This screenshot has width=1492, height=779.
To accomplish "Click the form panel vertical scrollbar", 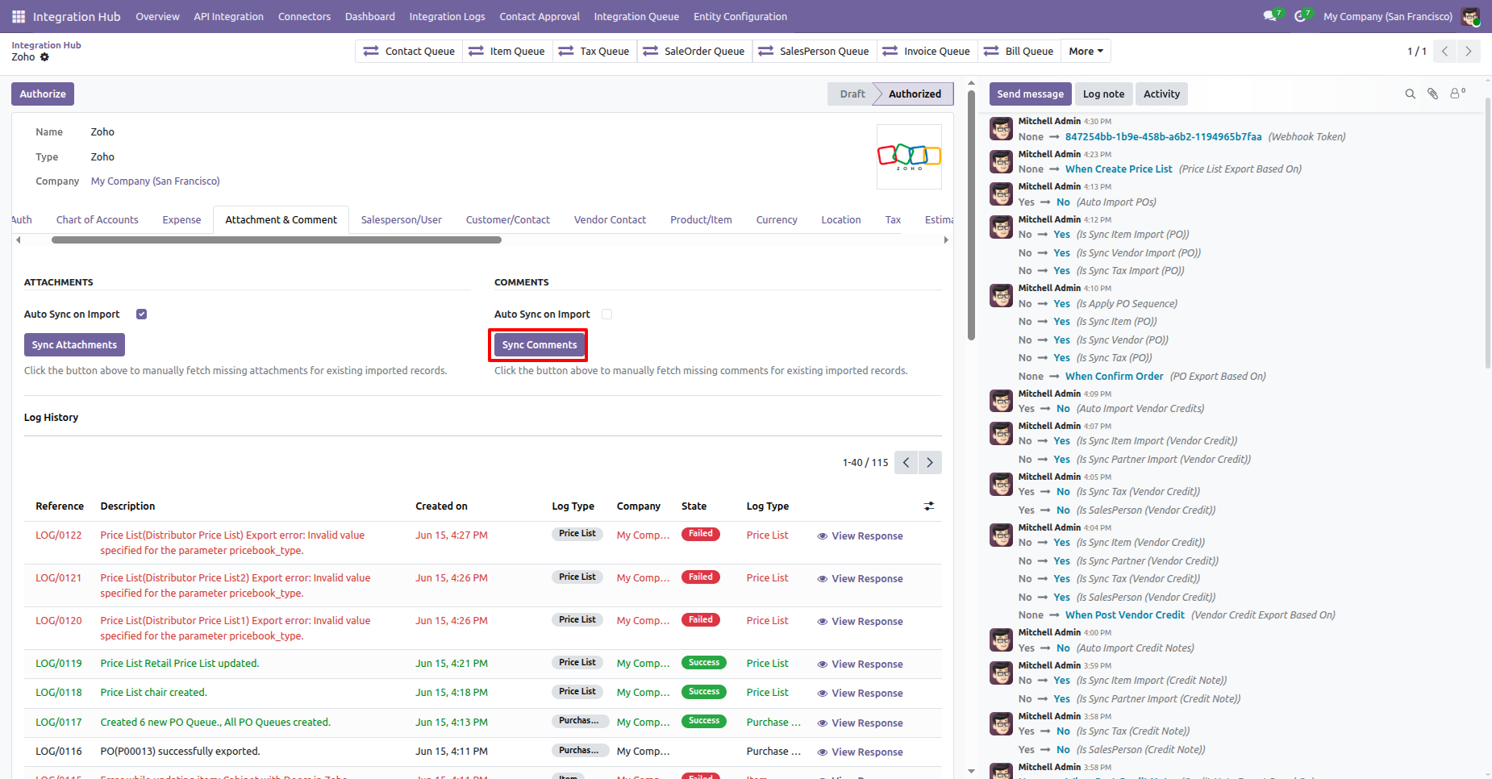I will click(x=971, y=214).
